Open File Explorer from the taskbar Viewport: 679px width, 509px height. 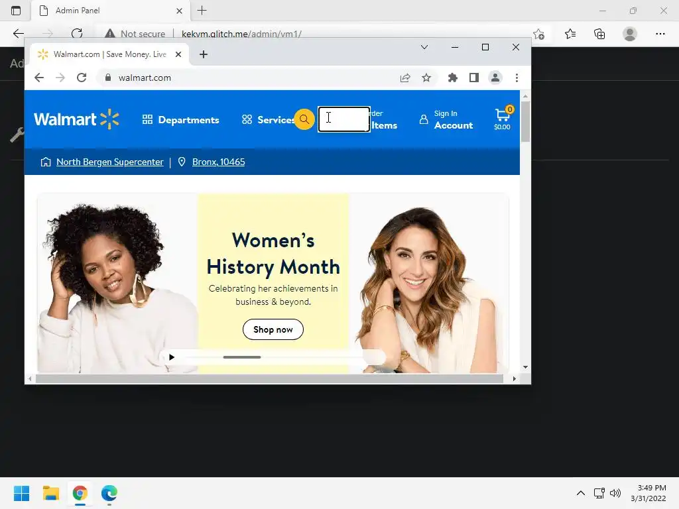pyautogui.click(x=50, y=493)
